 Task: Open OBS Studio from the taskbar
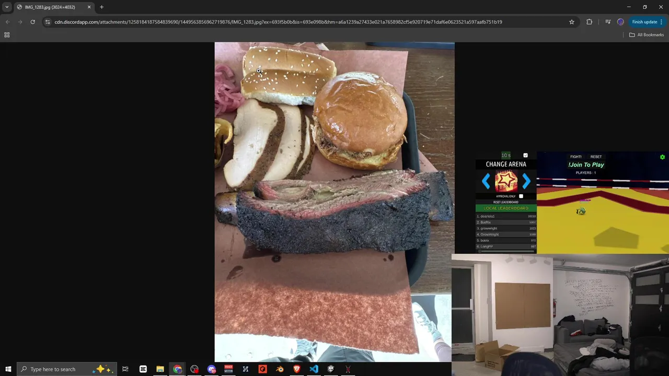coord(194,369)
